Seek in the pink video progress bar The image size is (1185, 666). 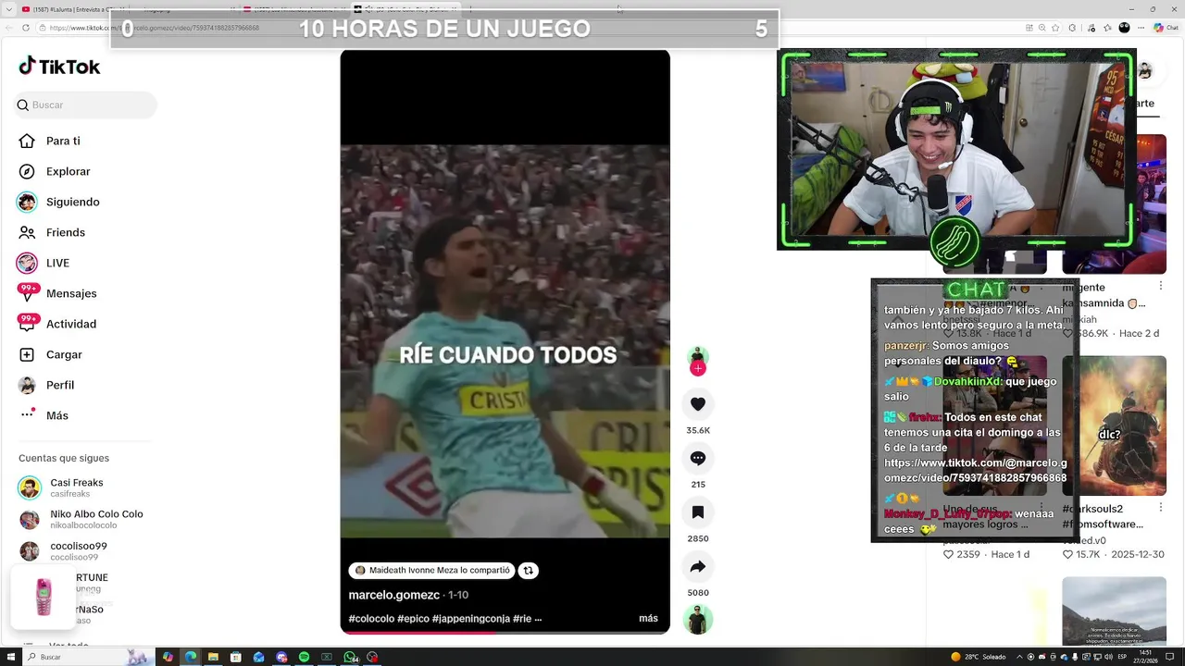point(505,632)
